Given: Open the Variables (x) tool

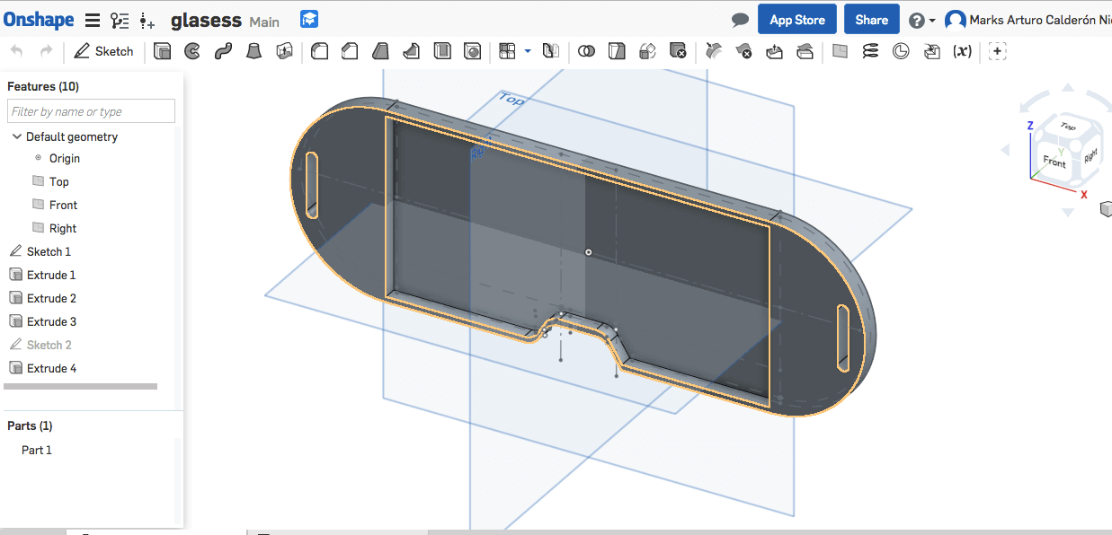Looking at the screenshot, I should click(x=962, y=51).
